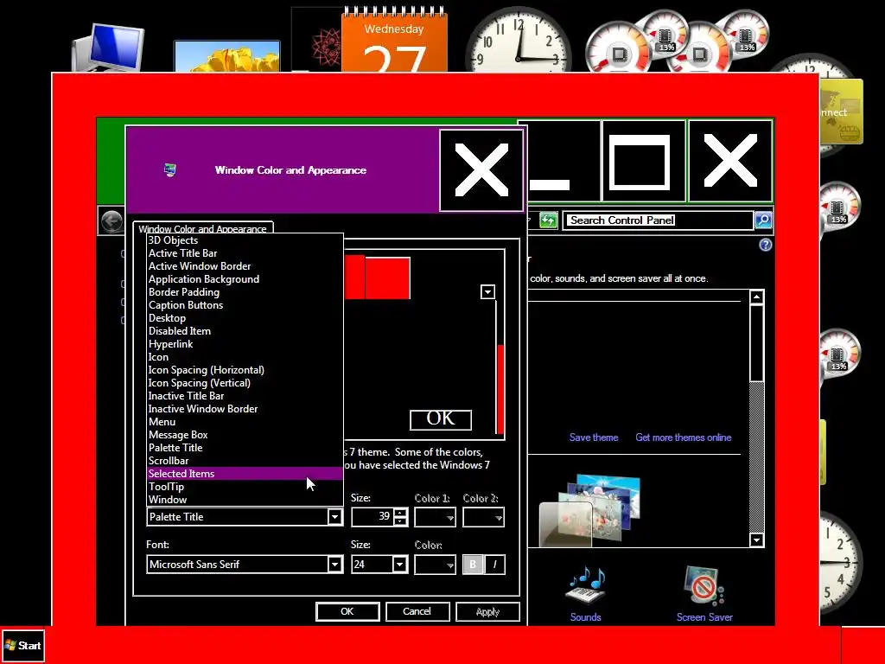Click the Computer desktop icon
Screen dimensions: 885x664
(107, 48)
